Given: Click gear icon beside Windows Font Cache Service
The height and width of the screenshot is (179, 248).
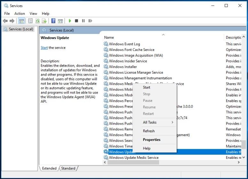Looking at the screenshot, I should pyautogui.click(x=106, y=50).
